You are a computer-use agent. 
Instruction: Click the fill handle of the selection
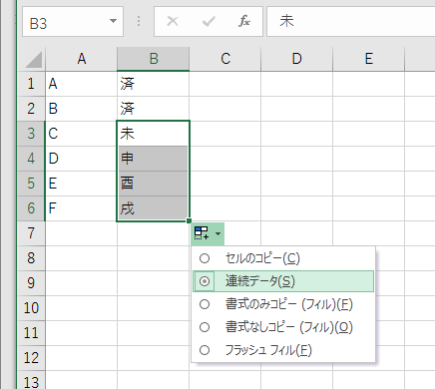click(189, 220)
